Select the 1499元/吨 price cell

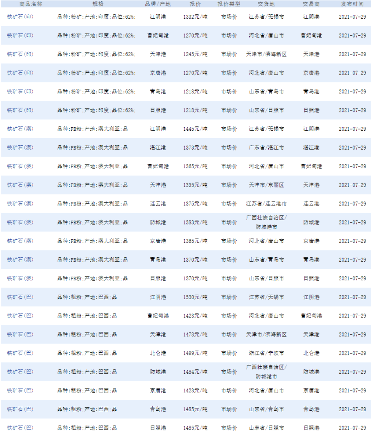[195, 353]
